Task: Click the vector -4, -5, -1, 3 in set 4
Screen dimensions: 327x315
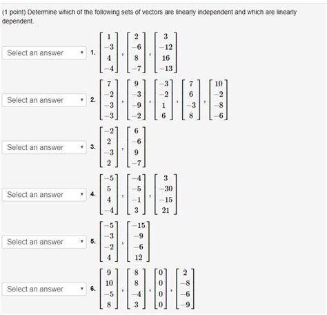Action: point(137,194)
